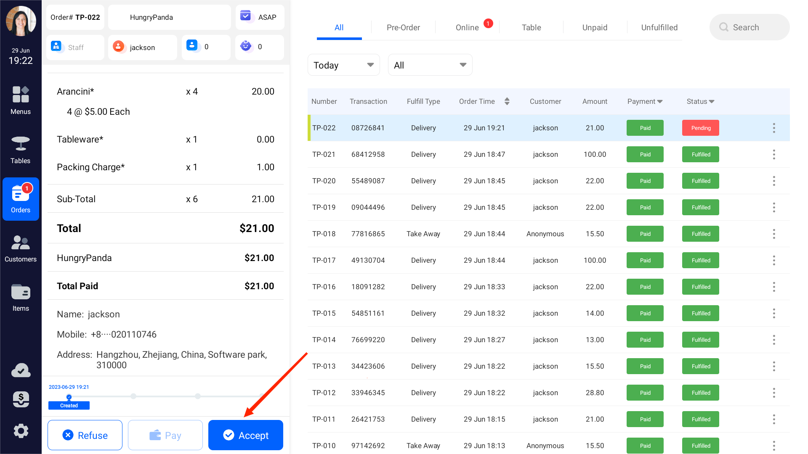Viewport: 808px width, 454px height.
Task: Click the user profile avatar photo
Action: point(21,21)
